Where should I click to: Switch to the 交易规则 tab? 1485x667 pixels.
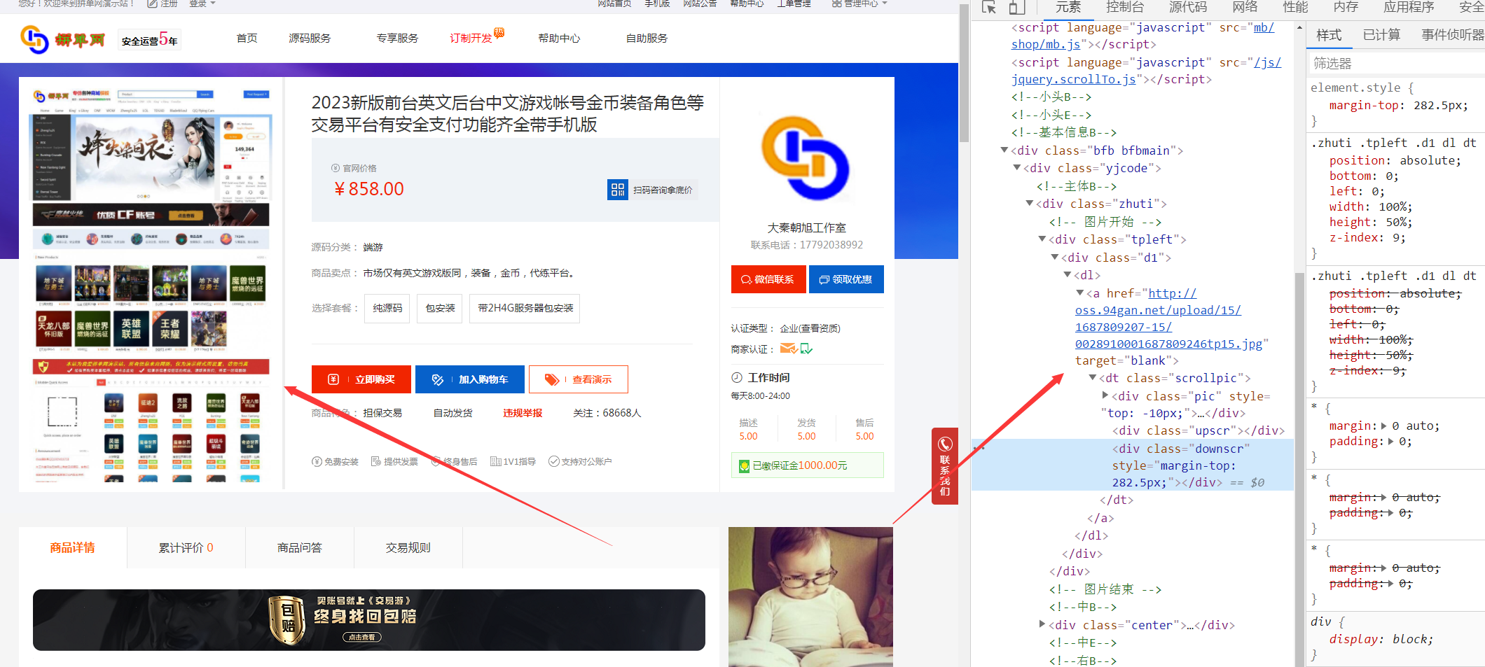coord(408,548)
